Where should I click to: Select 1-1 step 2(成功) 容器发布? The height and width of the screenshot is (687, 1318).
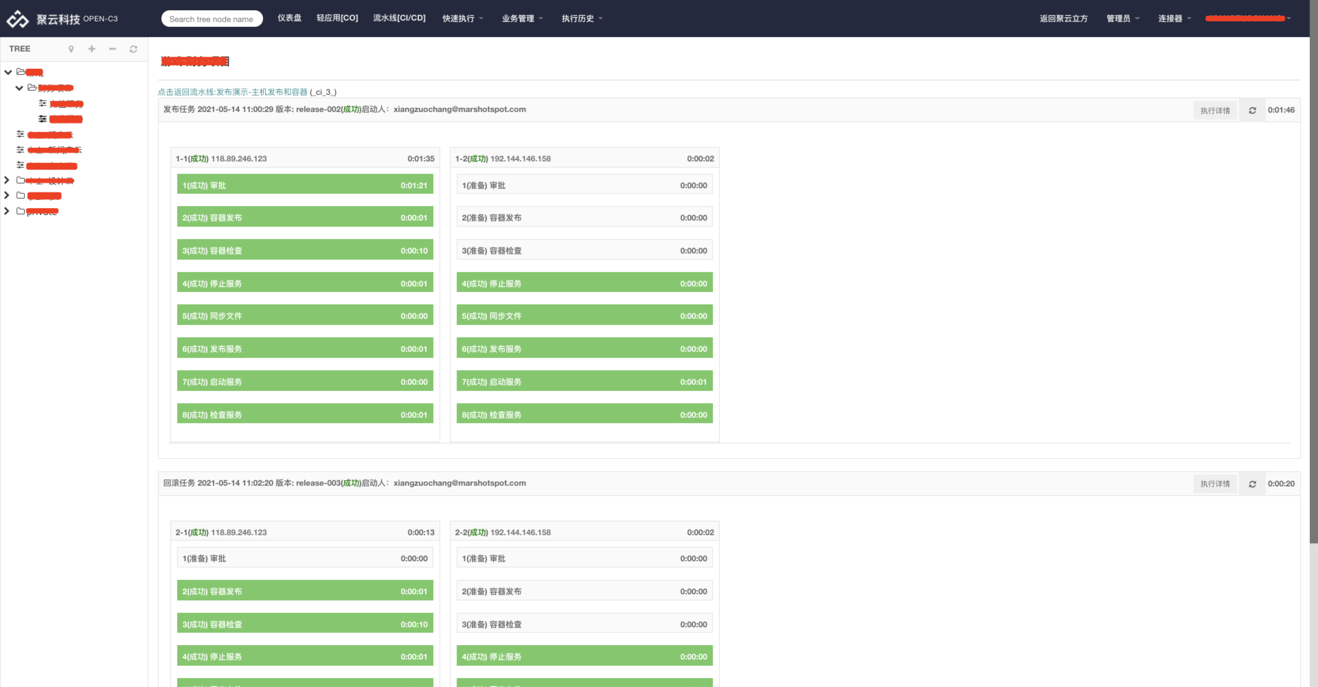[x=305, y=217]
